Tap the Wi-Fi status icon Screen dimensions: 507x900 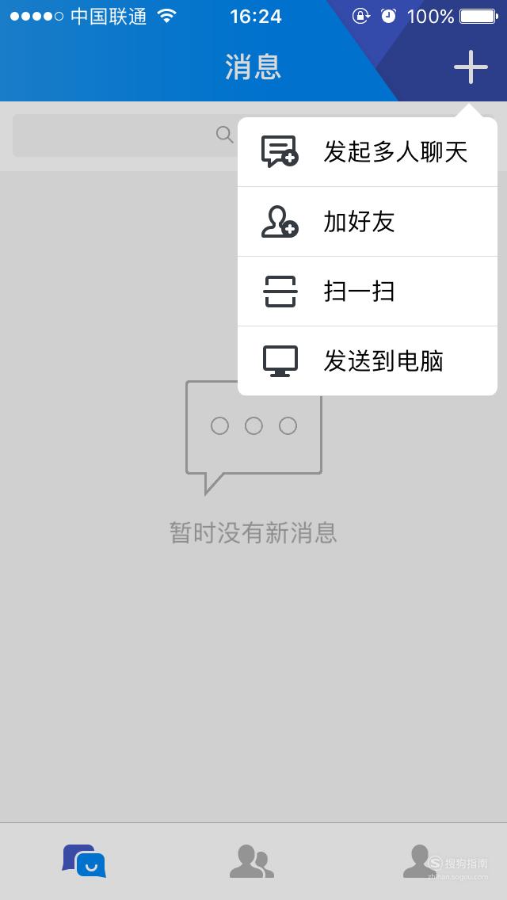166,16
